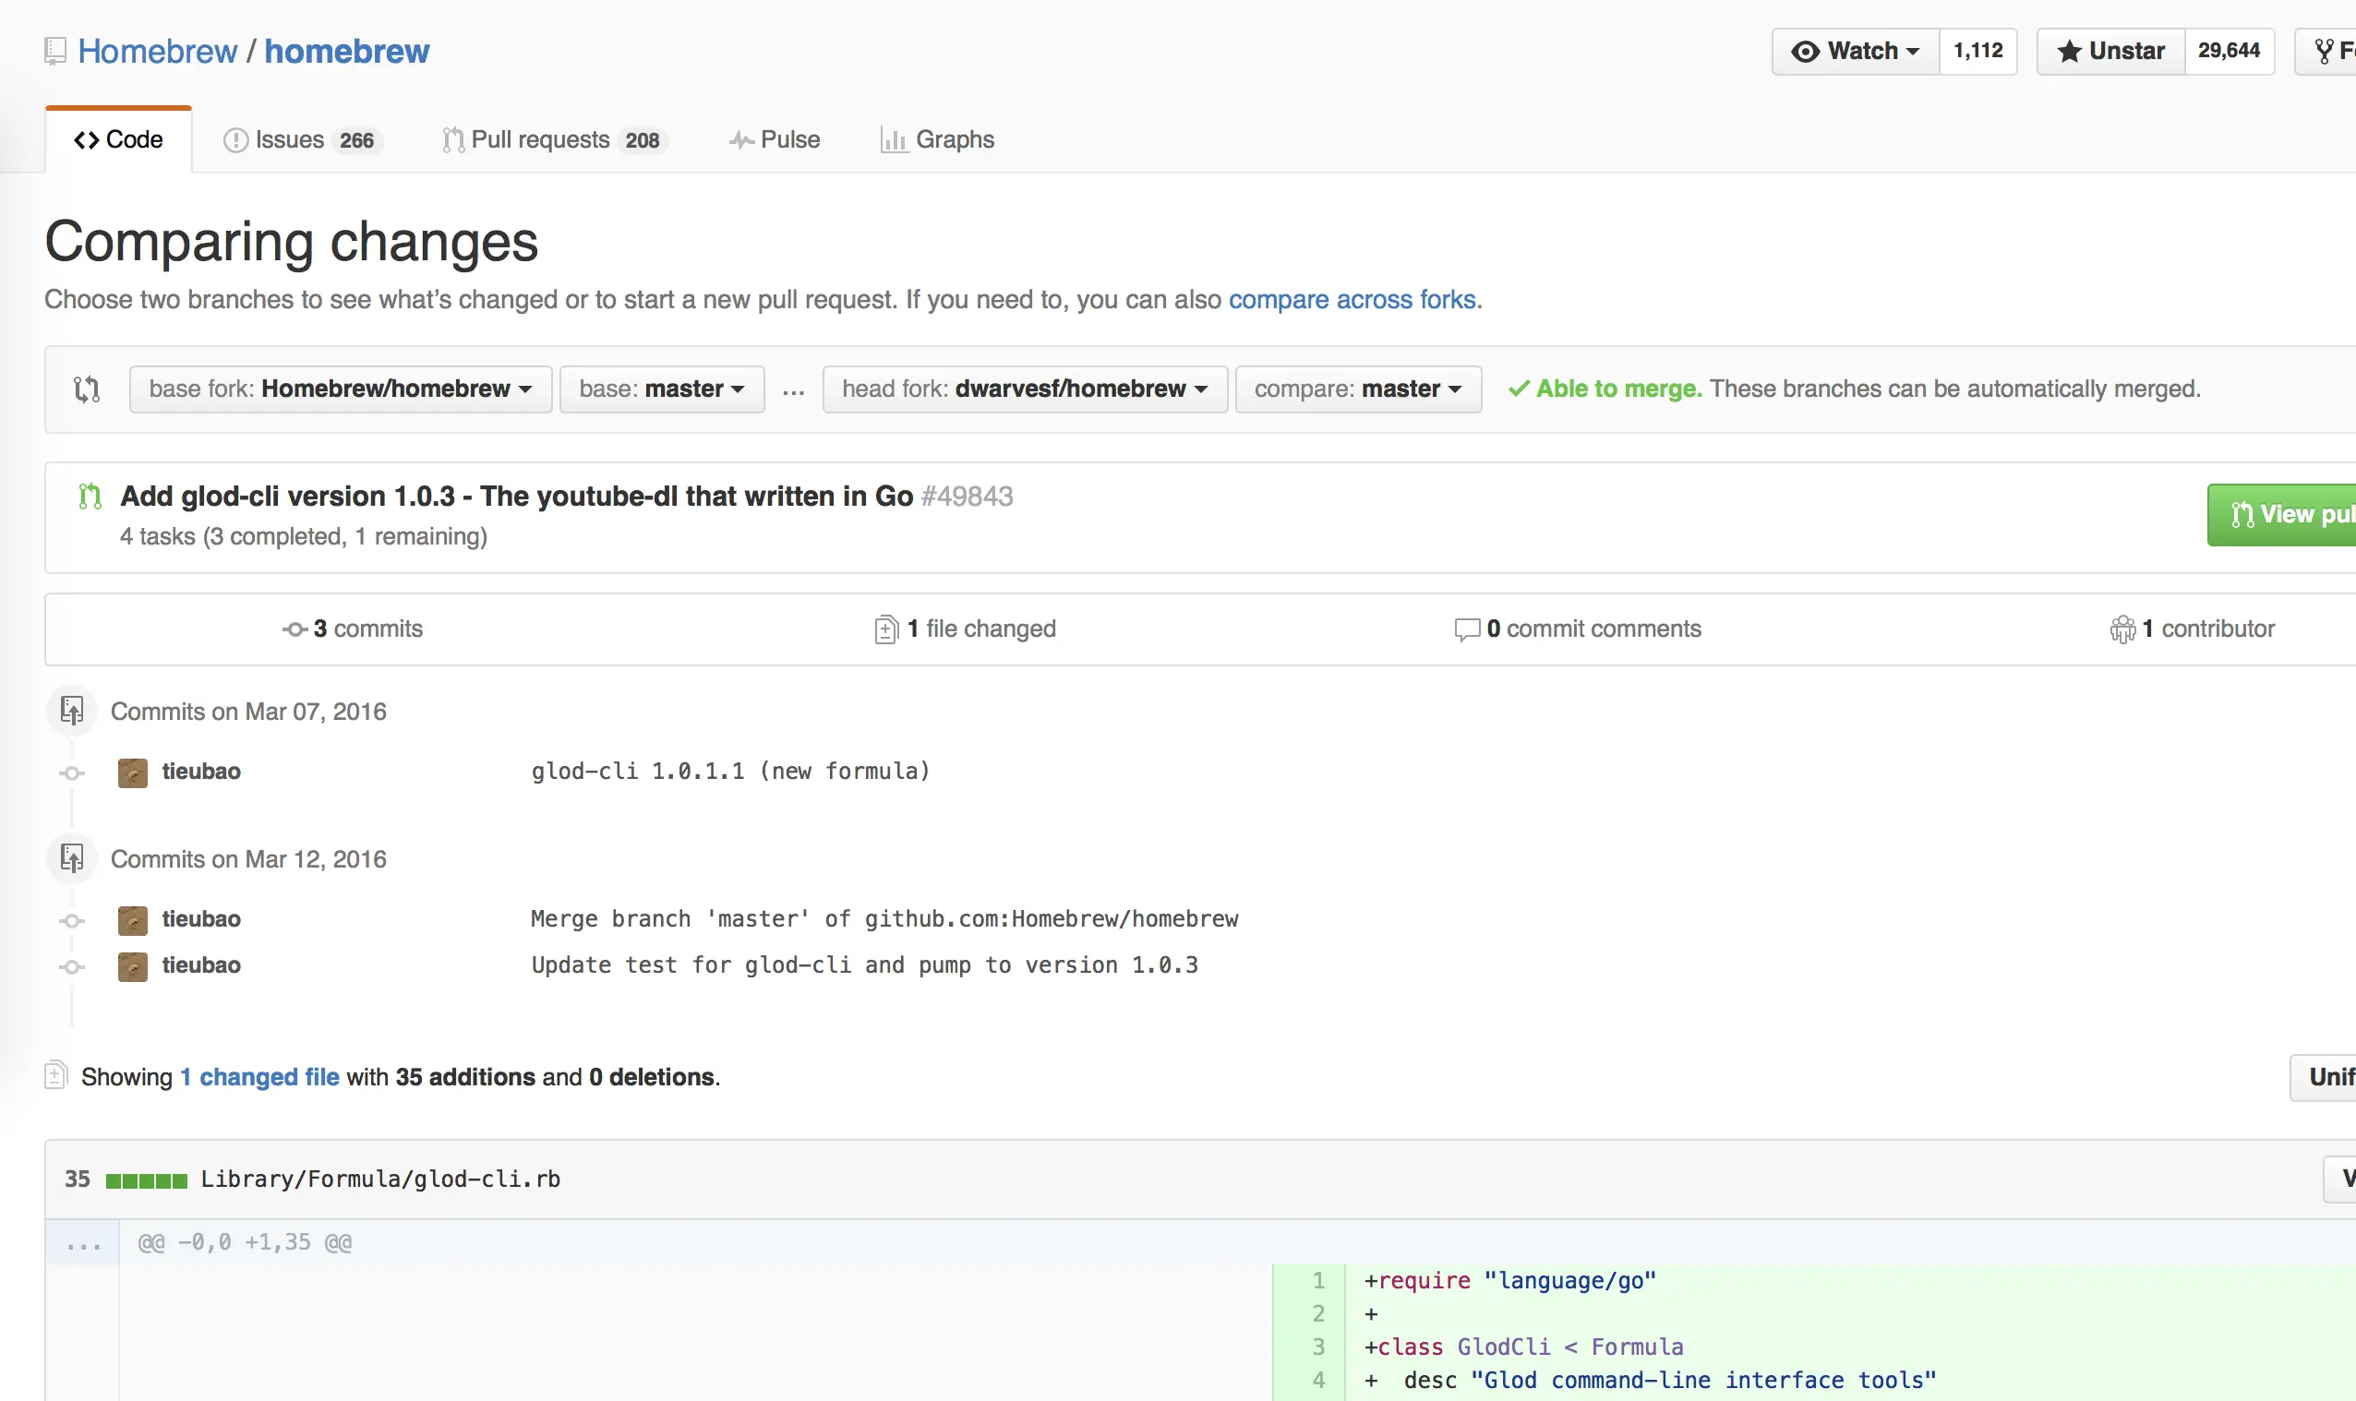Click the @@ -0,0 +1,35 @@ hunk header
Viewport: 2356px width, 1401px height.
pyautogui.click(x=245, y=1242)
